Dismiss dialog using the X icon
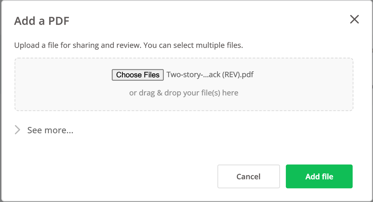This screenshot has height=202, width=373. 354,19
